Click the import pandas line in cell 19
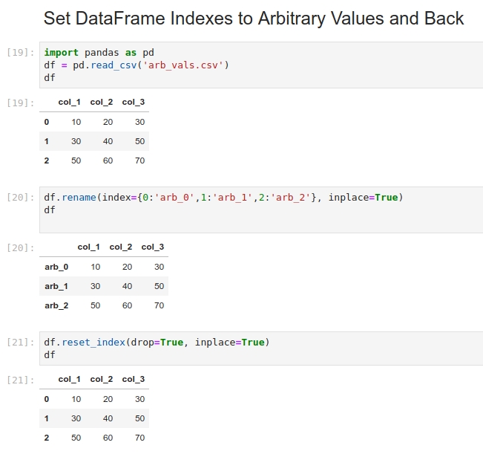This screenshot has width=483, height=454. pyautogui.click(x=99, y=53)
